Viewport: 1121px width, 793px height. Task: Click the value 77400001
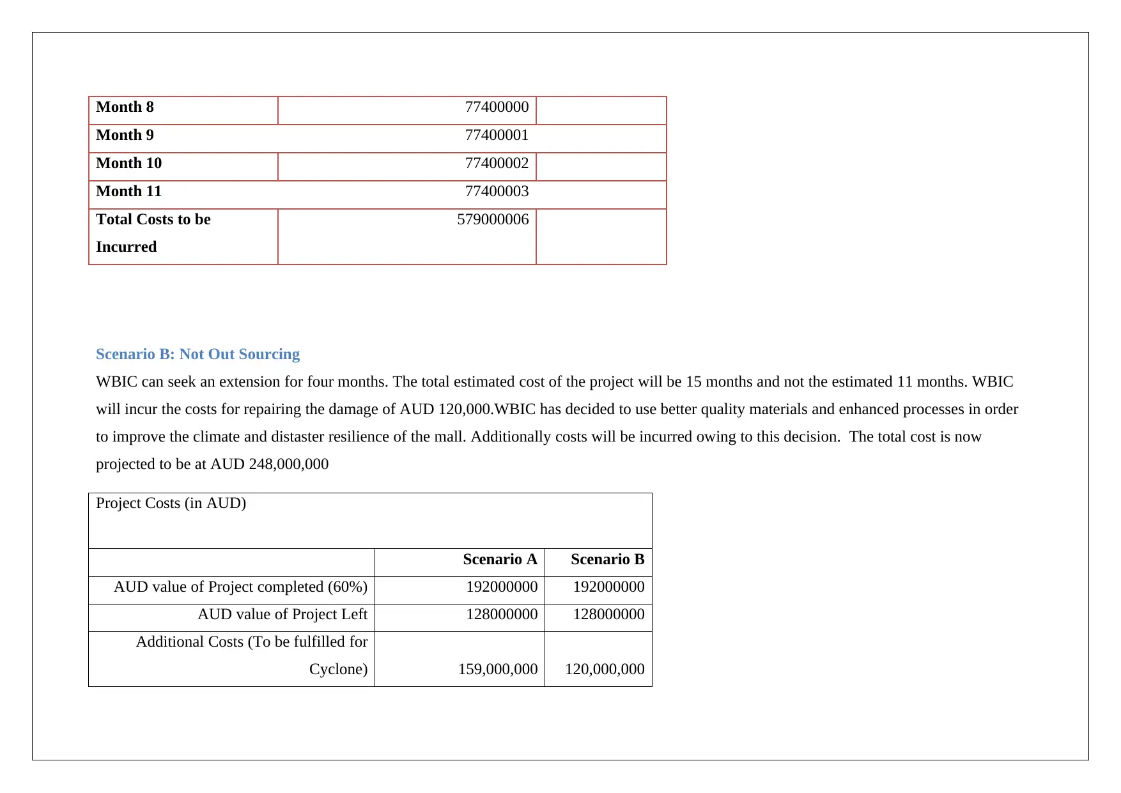pos(497,135)
